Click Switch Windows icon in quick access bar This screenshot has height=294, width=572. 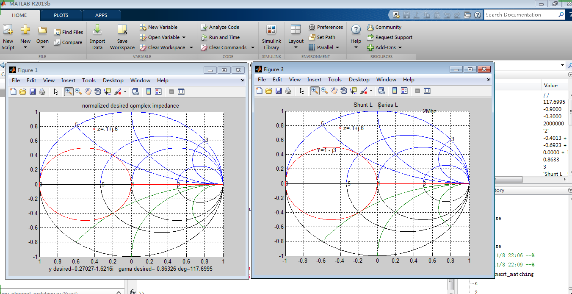click(467, 15)
